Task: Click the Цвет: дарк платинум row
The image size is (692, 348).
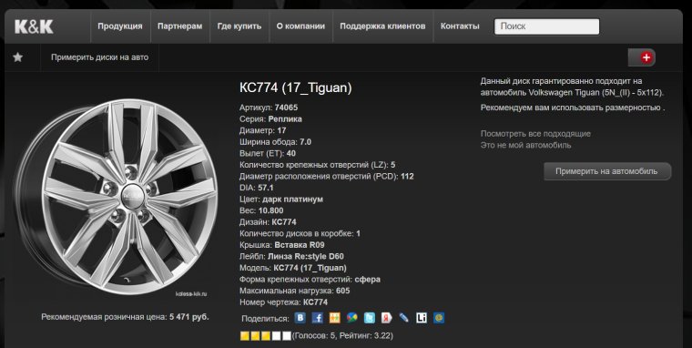Action: pos(281,200)
